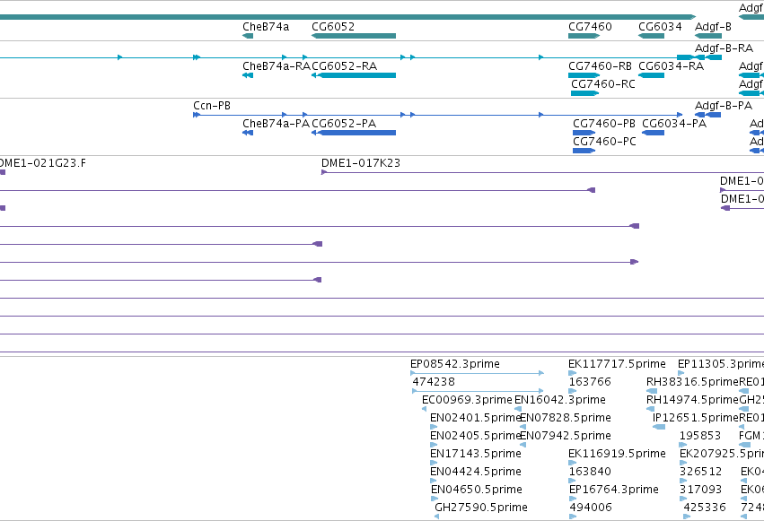The image size is (764, 521).
Task: Click the CG6052-RA transcript bar glyph
Action: (x=354, y=75)
